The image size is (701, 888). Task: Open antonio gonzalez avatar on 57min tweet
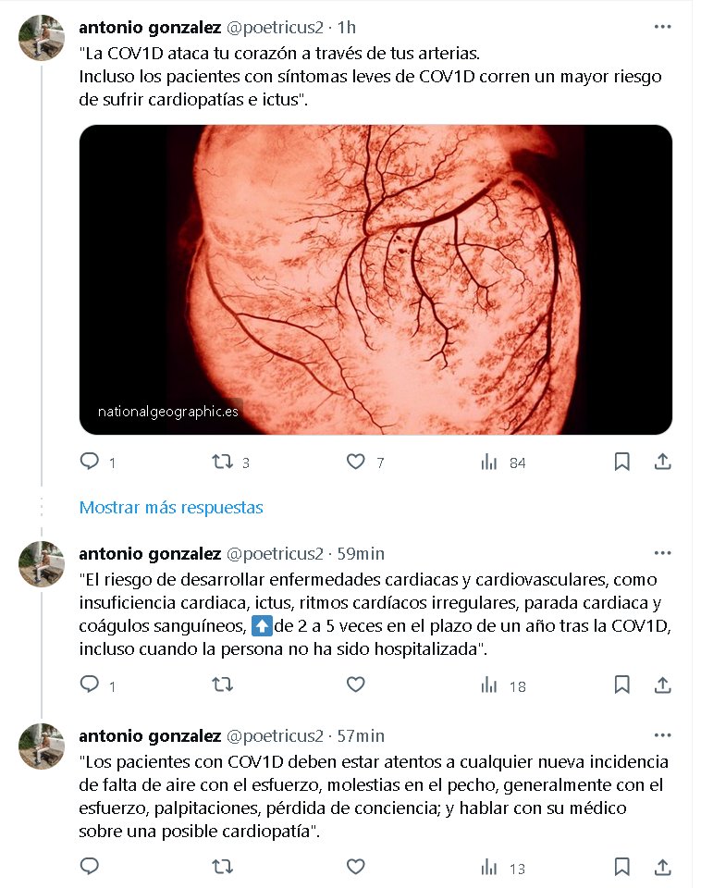(42, 746)
